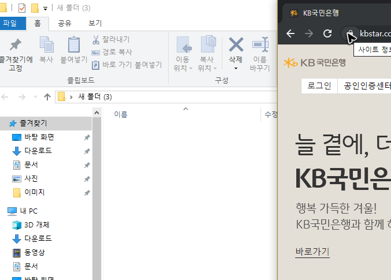Click site information lock icon
The image size is (391, 280).
click(x=351, y=33)
